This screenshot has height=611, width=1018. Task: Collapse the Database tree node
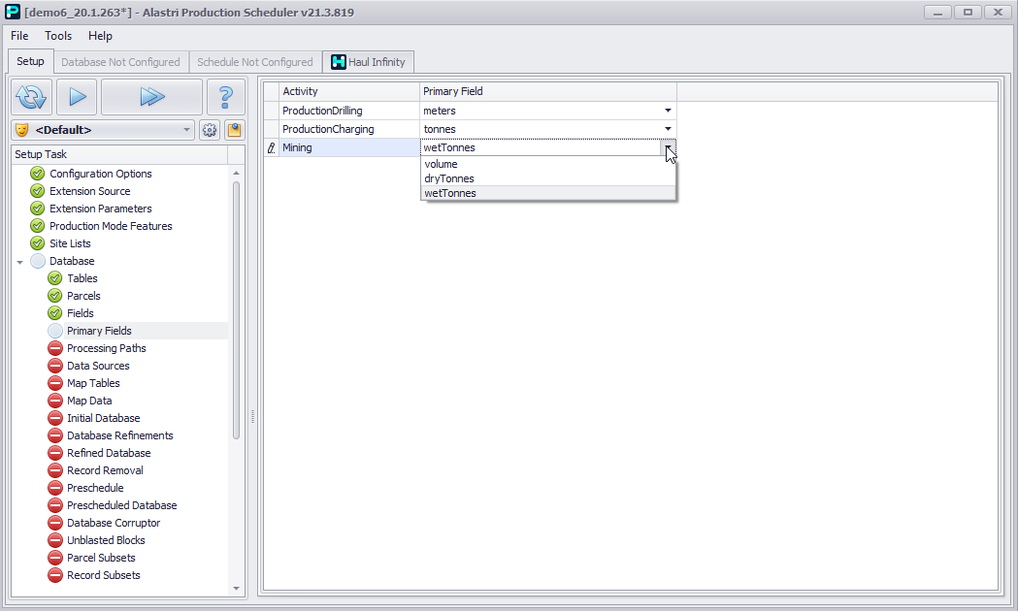(19, 262)
